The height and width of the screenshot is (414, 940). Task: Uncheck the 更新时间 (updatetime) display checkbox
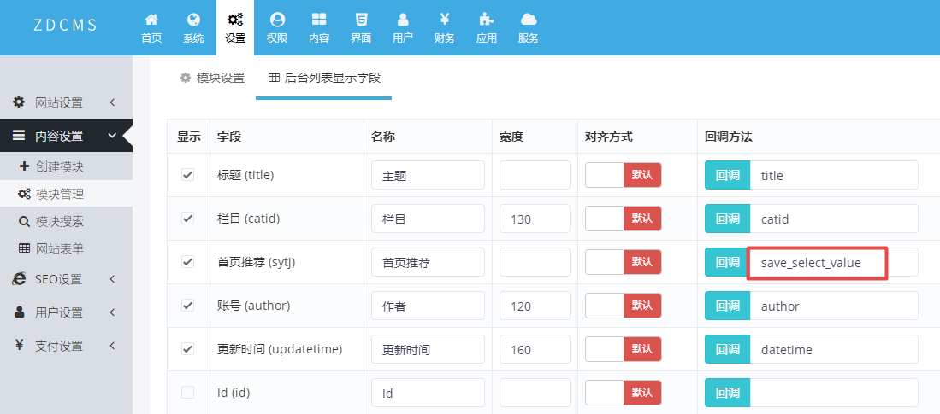187,349
